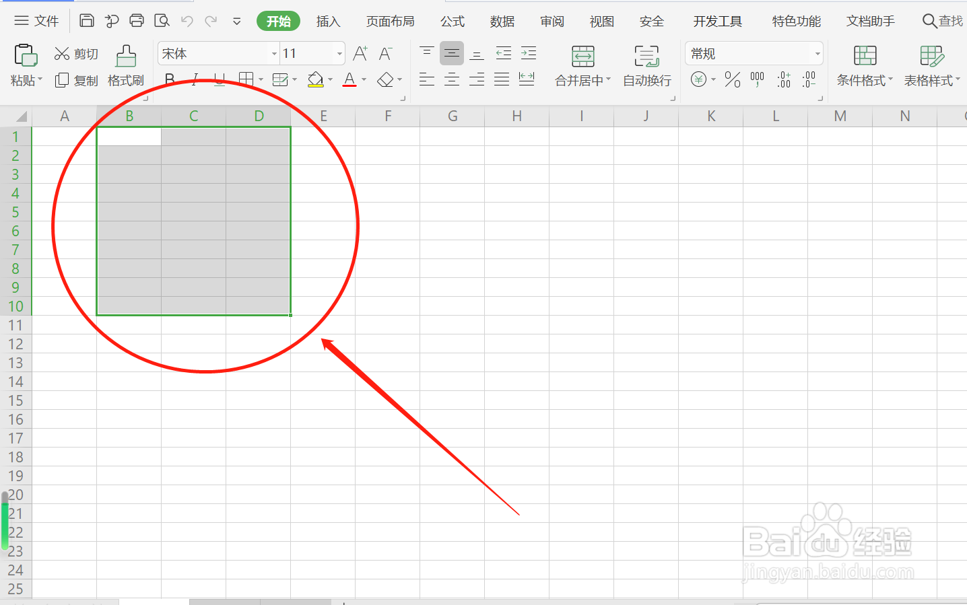Click the Paste clipboard icon
This screenshot has width=967, height=605.
click(26, 56)
